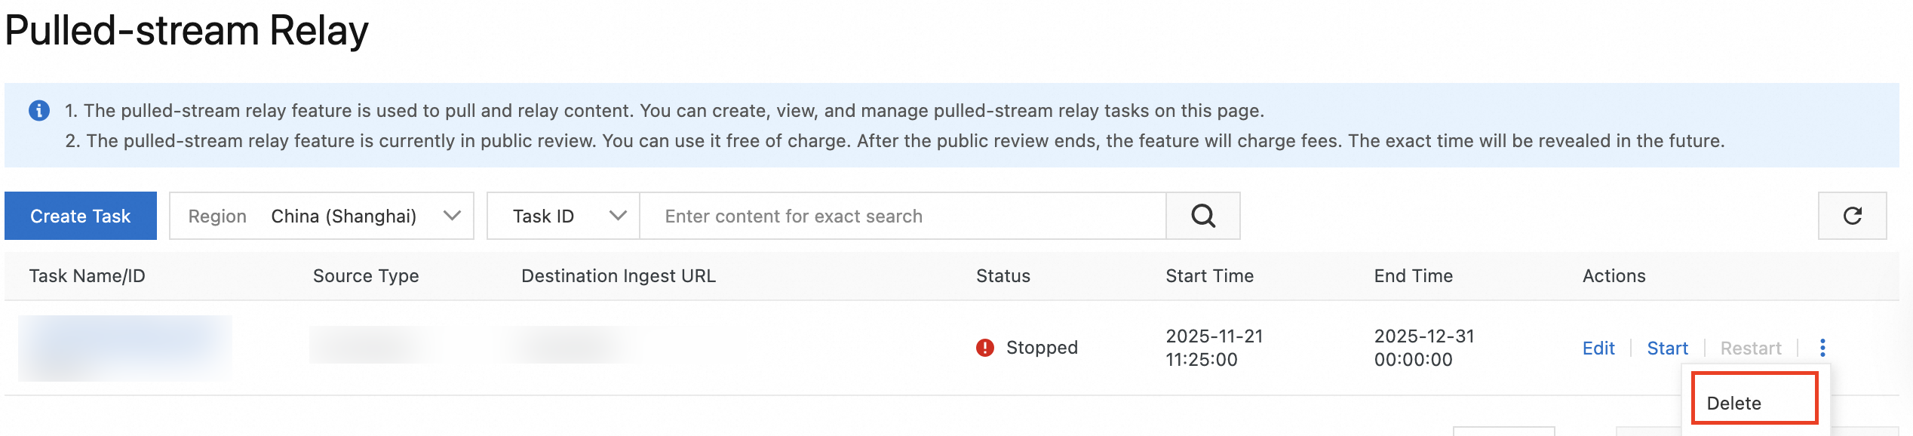Click the blue info icon in the notice banner
This screenshot has width=1913, height=436.
(39, 111)
